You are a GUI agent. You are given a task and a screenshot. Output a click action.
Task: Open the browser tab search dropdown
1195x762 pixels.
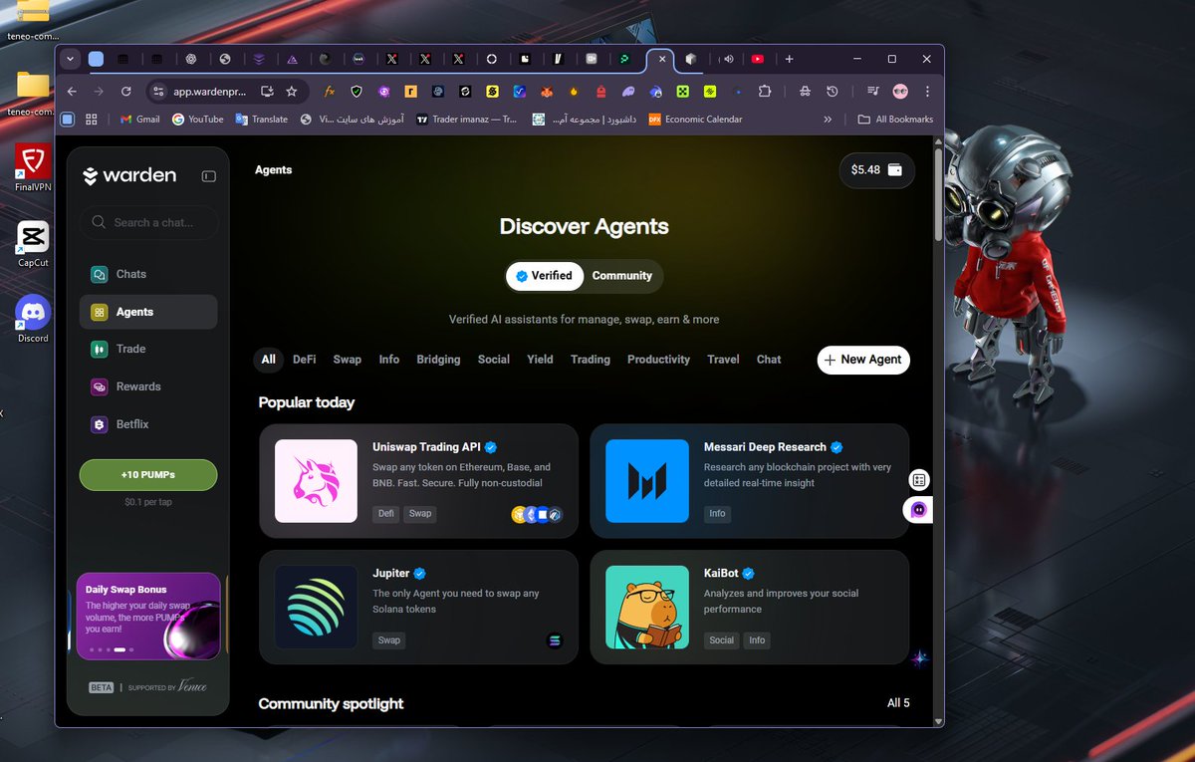tap(70, 59)
